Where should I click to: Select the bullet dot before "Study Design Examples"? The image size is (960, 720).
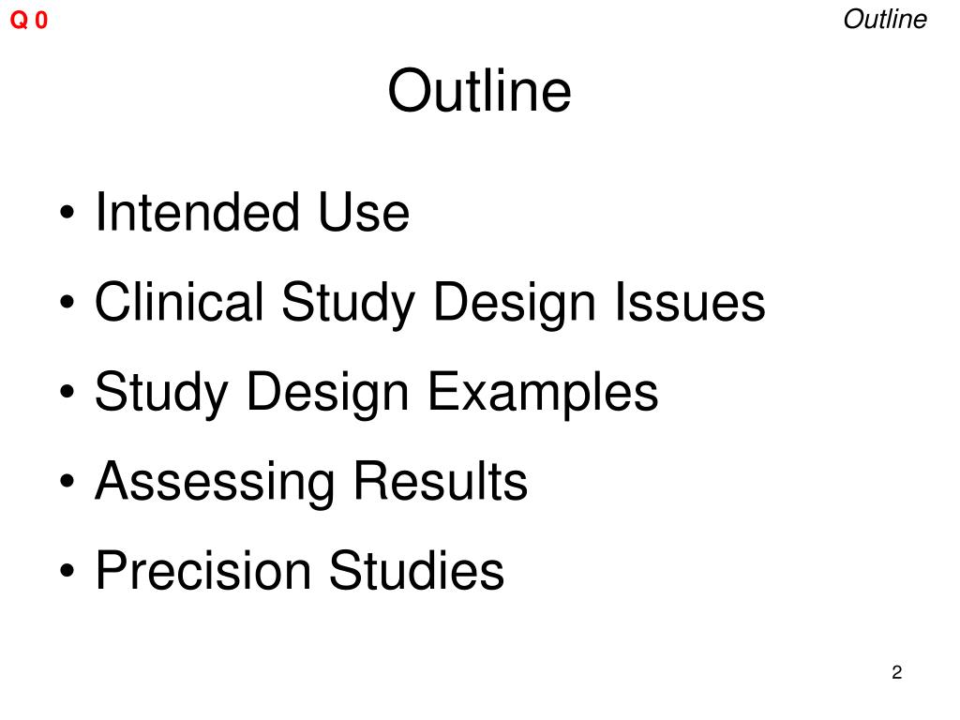[67, 392]
